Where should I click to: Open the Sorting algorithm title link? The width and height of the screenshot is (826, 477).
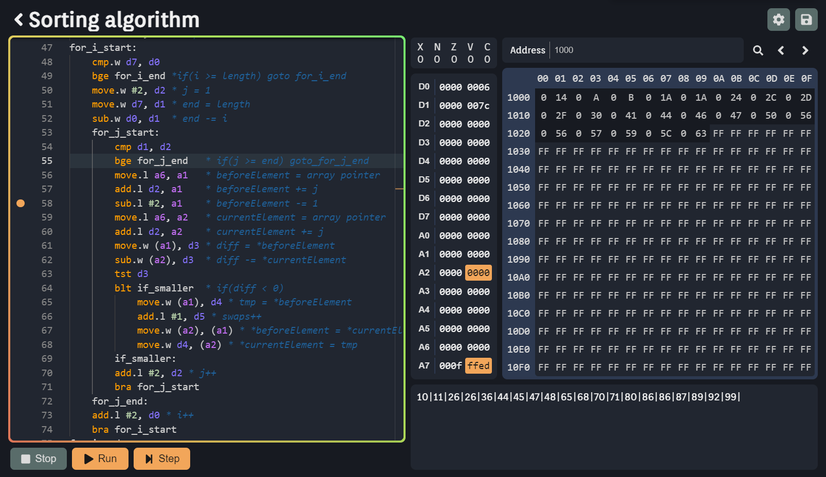pyautogui.click(x=114, y=20)
